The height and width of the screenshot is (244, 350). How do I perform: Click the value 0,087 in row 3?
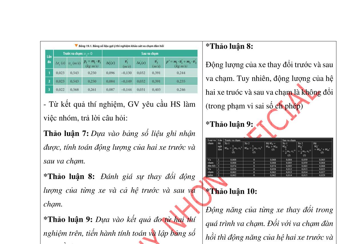point(110,90)
